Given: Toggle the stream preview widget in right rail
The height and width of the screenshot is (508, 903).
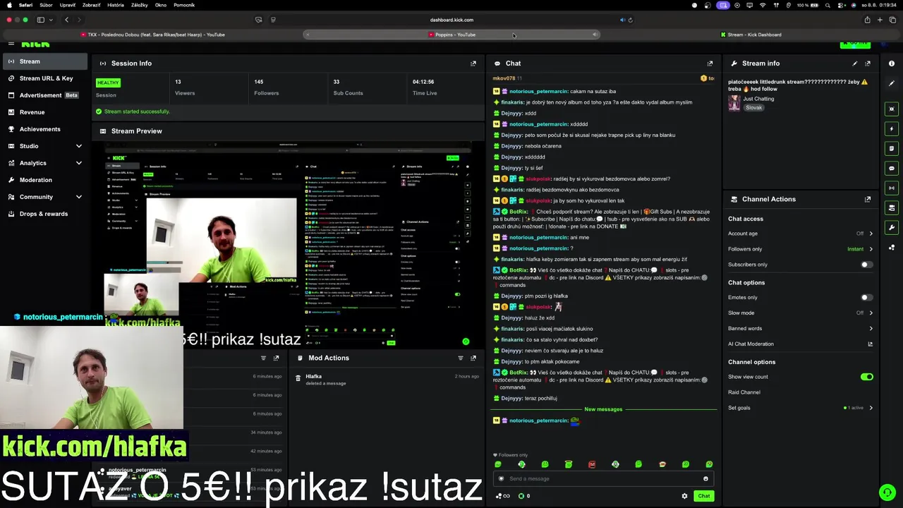Looking at the screenshot, I should pyautogui.click(x=892, y=109).
